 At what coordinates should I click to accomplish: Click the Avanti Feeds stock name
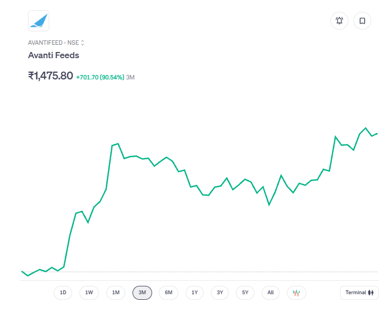pos(54,55)
